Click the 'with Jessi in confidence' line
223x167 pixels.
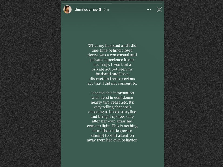click(x=112, y=98)
